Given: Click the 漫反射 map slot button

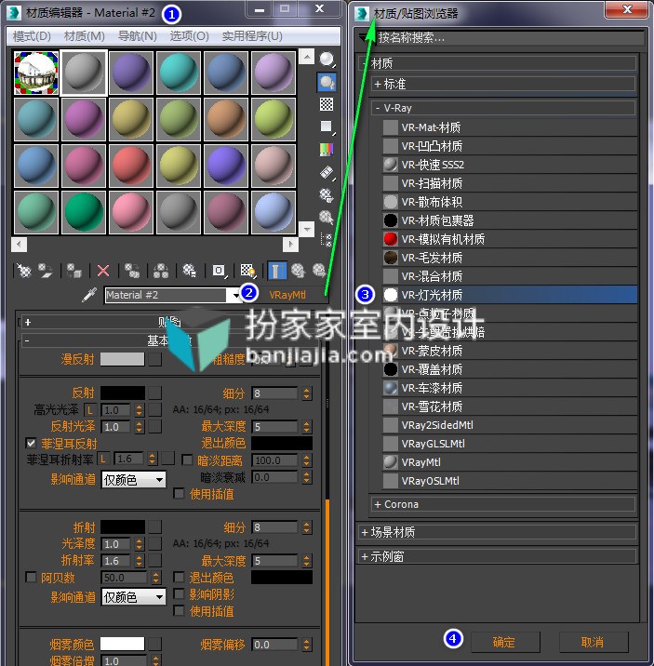Looking at the screenshot, I should tap(154, 359).
